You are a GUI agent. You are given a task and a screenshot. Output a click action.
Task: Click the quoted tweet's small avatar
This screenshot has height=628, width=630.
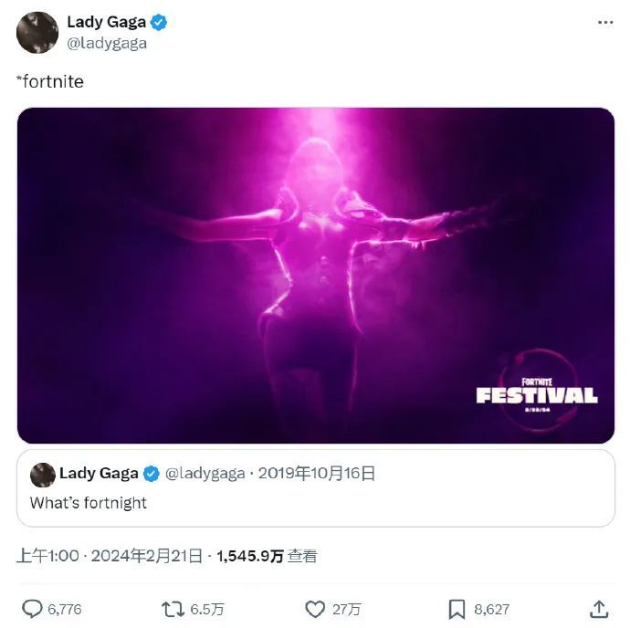click(42, 474)
